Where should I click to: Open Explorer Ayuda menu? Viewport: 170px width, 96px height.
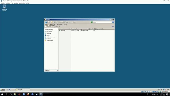click(65, 25)
